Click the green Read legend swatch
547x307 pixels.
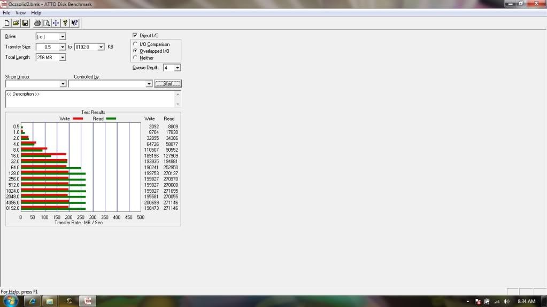[x=111, y=119]
